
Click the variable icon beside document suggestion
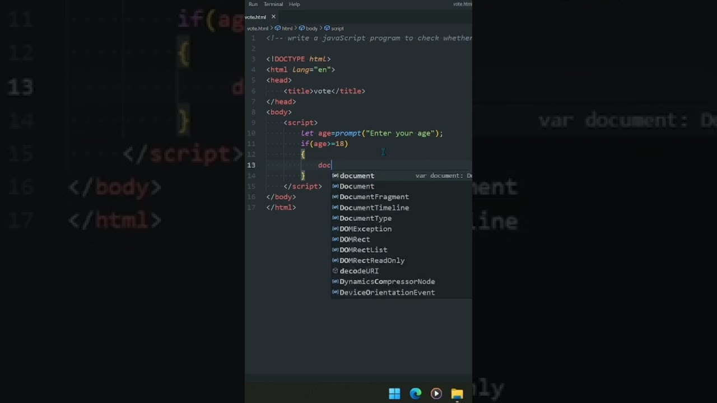[x=336, y=176]
